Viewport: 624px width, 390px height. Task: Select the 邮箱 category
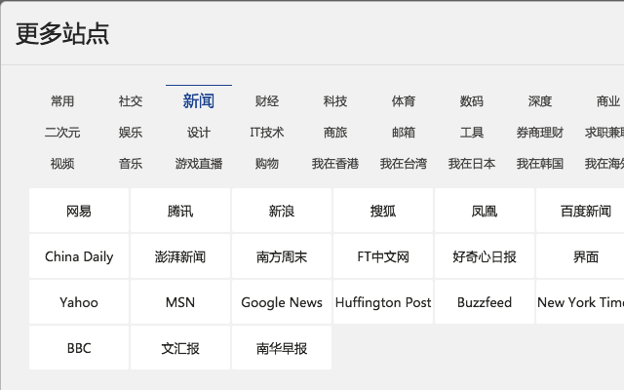tap(404, 133)
